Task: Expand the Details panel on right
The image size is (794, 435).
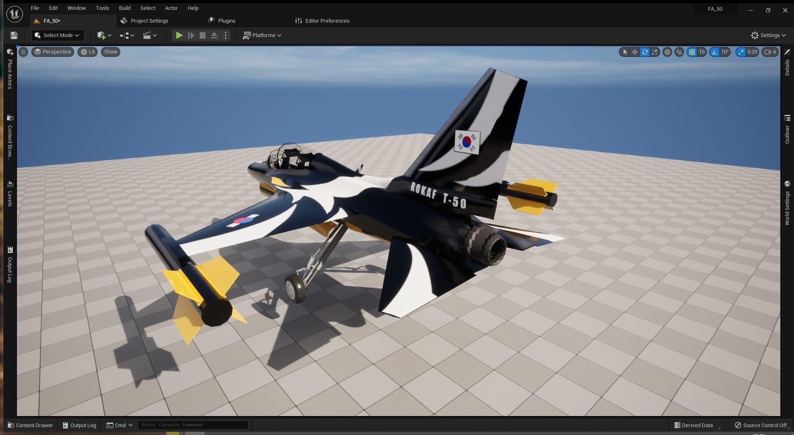Action: [x=787, y=63]
